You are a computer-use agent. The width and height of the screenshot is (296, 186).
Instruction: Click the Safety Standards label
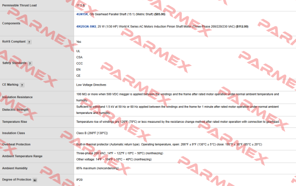(14, 63)
